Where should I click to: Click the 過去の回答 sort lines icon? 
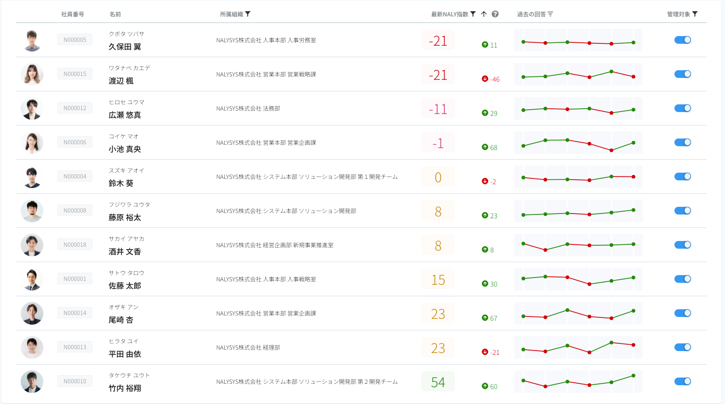tap(550, 14)
